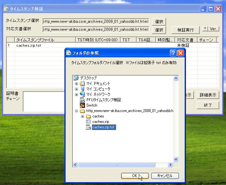226x185 pixels.
Task: Click 選択 next to タイムスタンプ選択
Action: pyautogui.click(x=159, y=22)
